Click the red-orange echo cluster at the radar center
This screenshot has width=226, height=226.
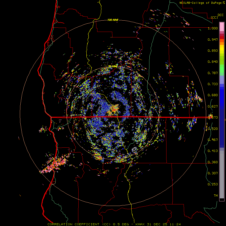pyautogui.click(x=115, y=109)
